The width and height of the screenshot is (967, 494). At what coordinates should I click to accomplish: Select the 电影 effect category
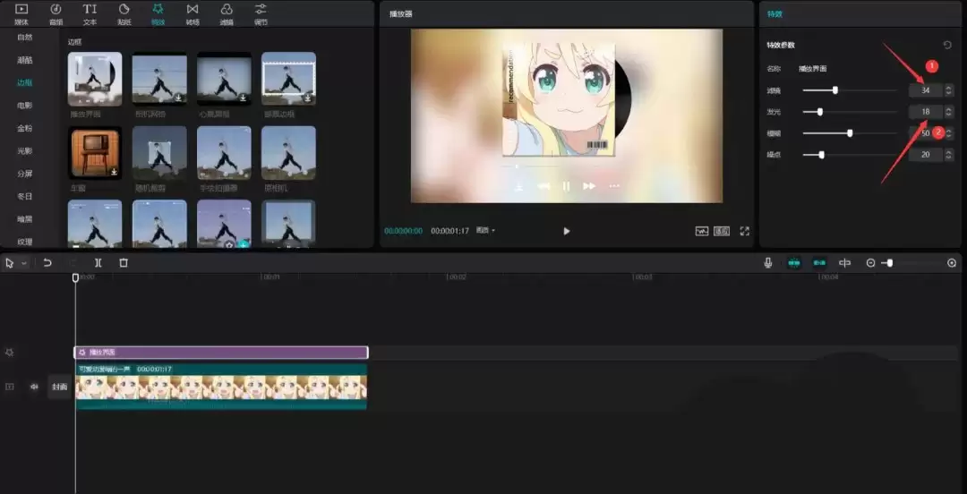(x=25, y=106)
